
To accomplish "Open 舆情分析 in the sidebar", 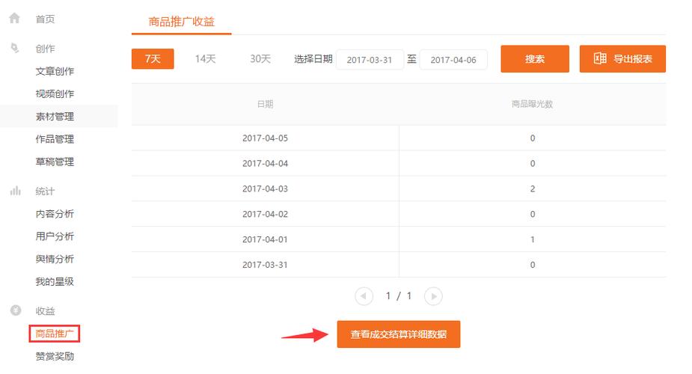I will coord(55,259).
